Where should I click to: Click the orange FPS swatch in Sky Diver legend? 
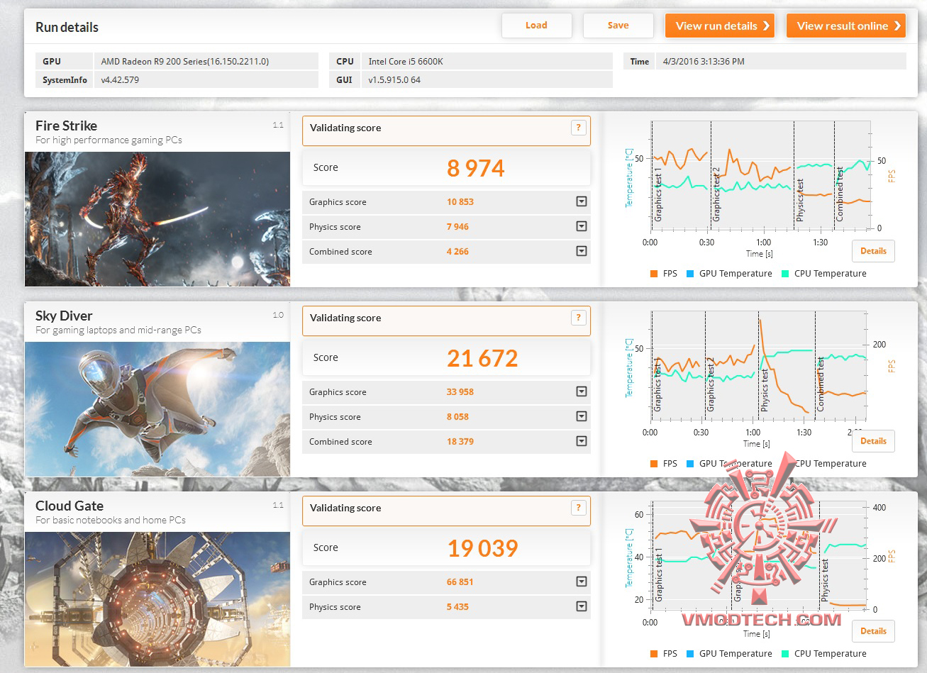click(x=654, y=464)
